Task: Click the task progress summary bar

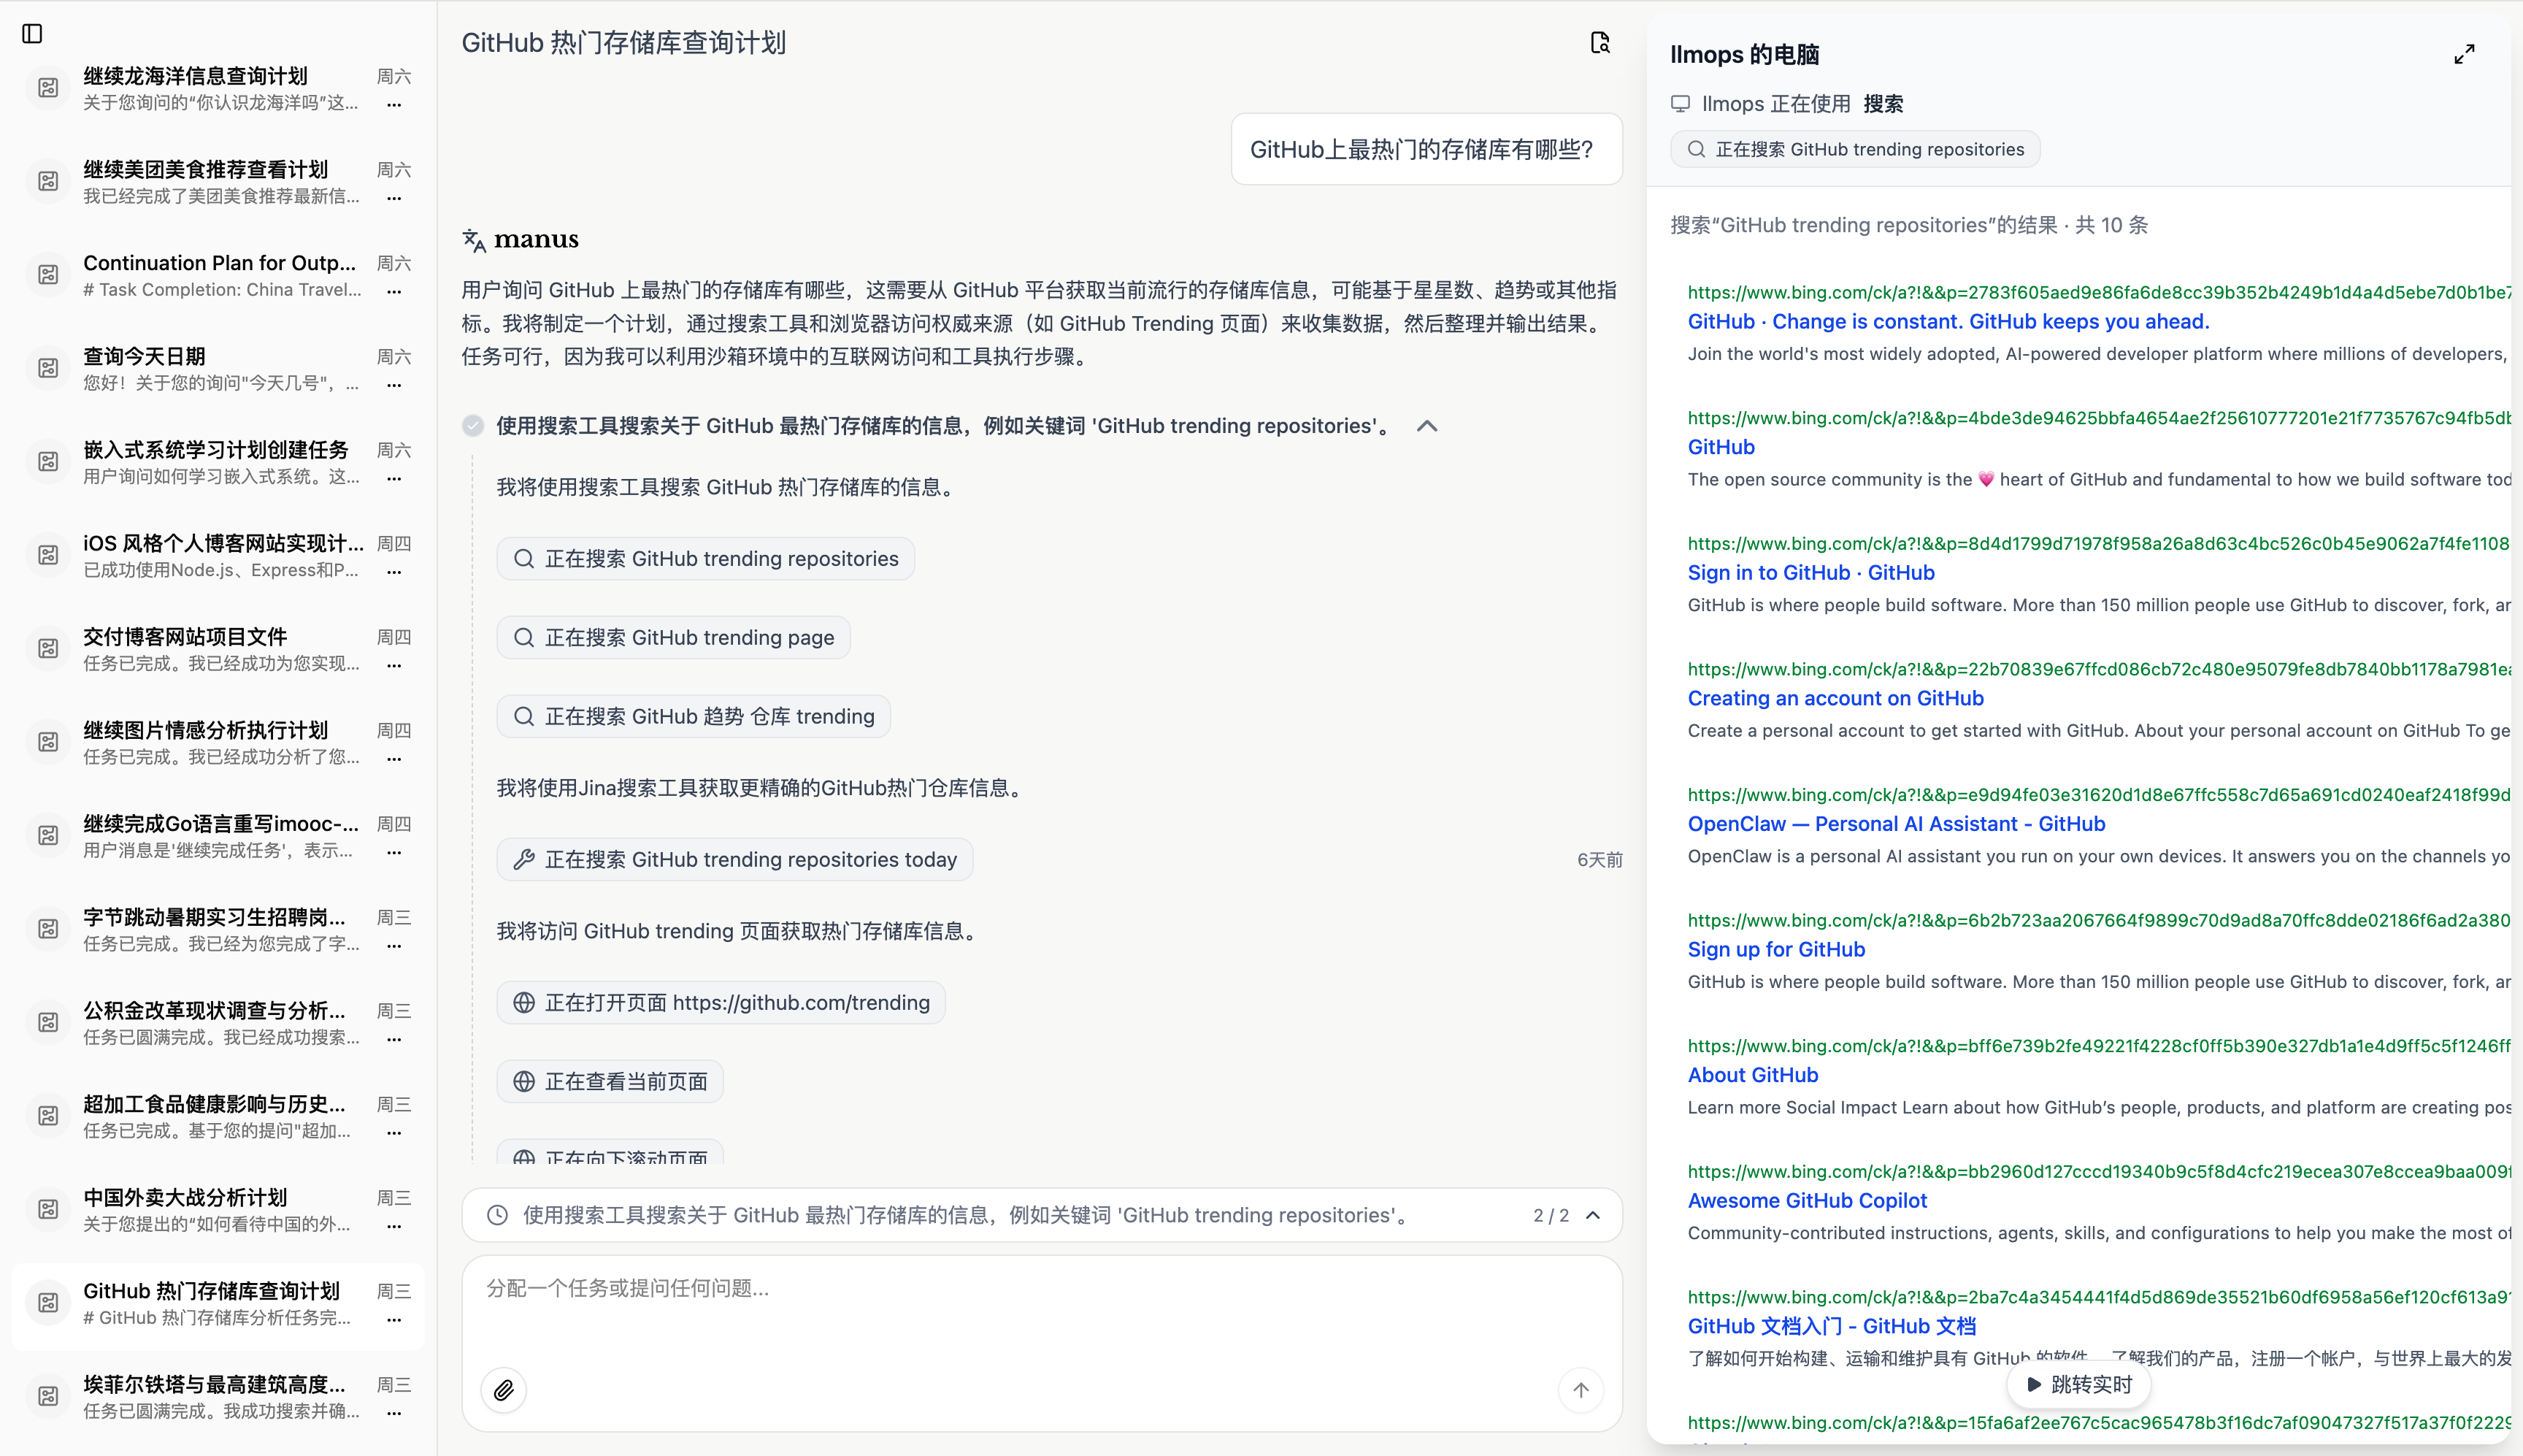Action: click(1042, 1215)
